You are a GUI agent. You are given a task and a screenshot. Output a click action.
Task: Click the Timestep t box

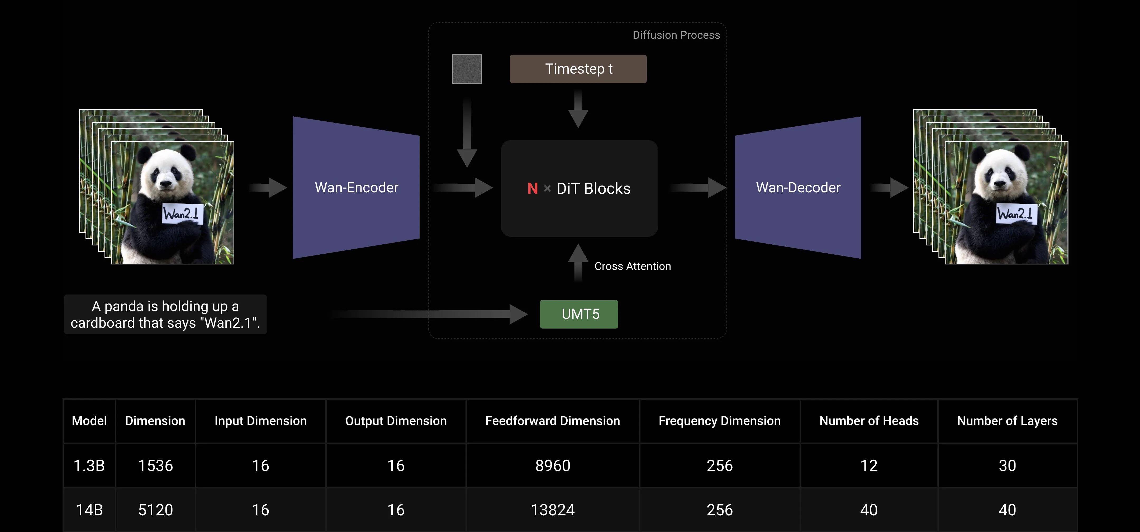(578, 69)
